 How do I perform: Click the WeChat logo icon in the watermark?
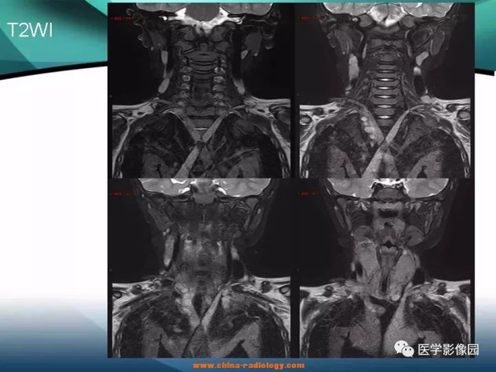pos(404,349)
